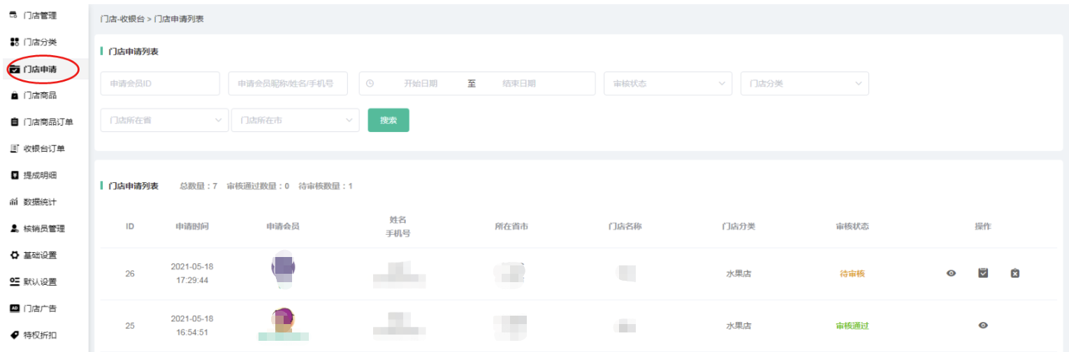Viewport: 1069px width, 352px height.
Task: Click the 数据统计 chart icon
Action: [13, 202]
